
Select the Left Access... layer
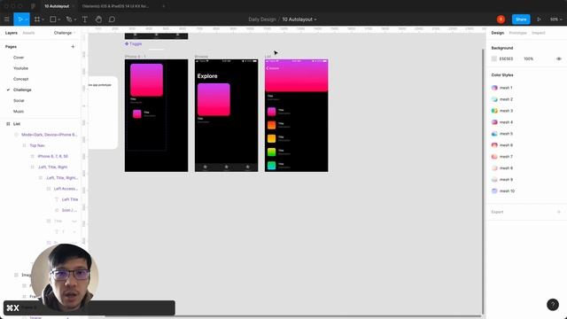coord(66,189)
